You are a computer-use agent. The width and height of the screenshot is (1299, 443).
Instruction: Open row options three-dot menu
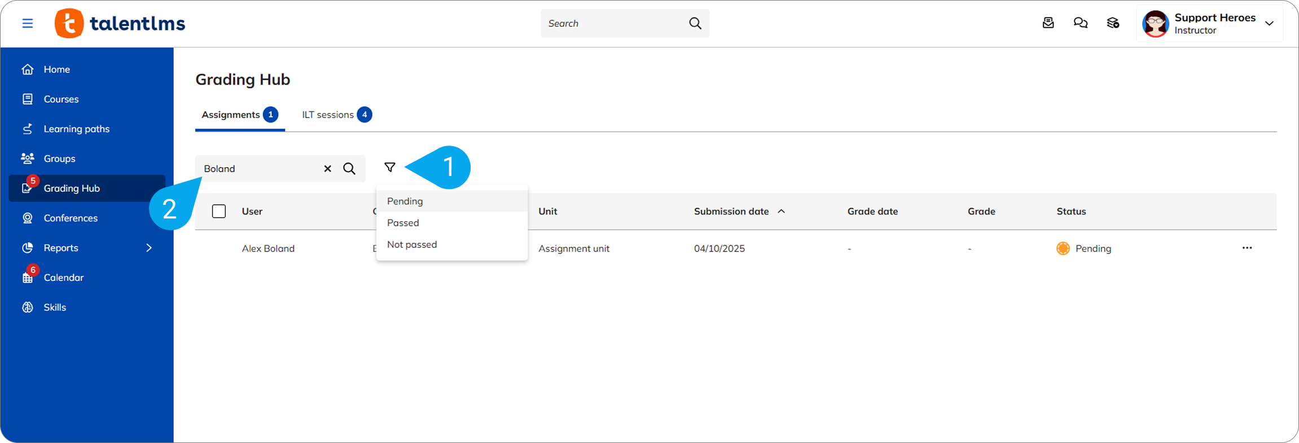[x=1247, y=248]
